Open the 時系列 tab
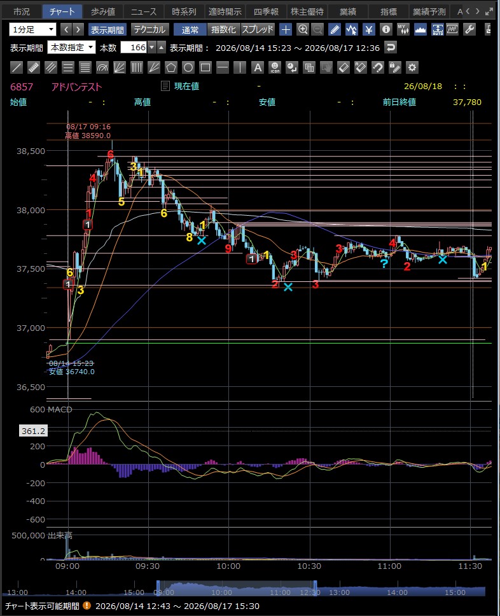 pos(184,12)
